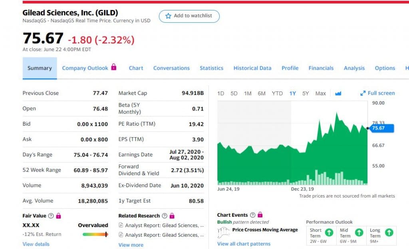Click the Volume value 8,943,039
Viewport: 409px width, 249px height.
click(x=94, y=186)
